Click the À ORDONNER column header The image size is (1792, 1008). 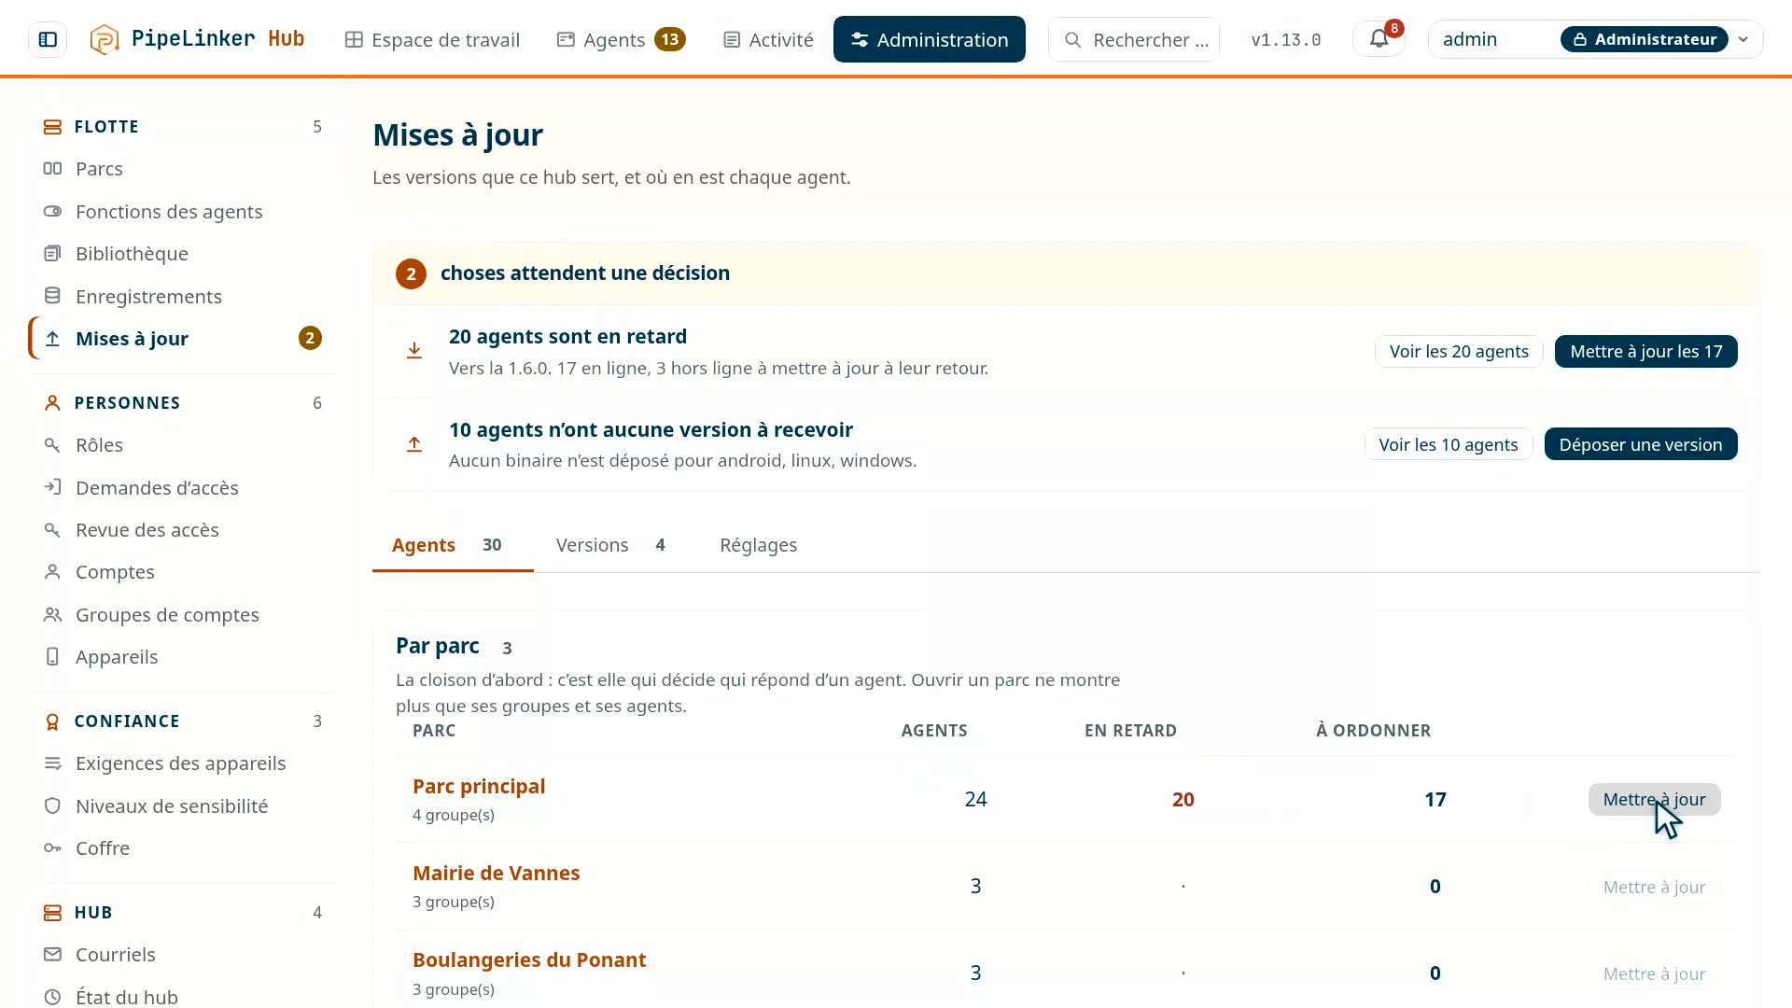pos(1373,731)
